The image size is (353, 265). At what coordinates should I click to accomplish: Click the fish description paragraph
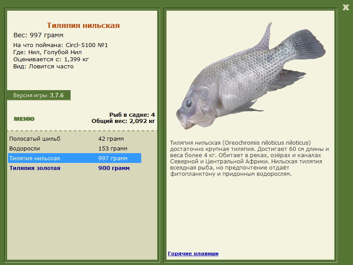(250, 158)
